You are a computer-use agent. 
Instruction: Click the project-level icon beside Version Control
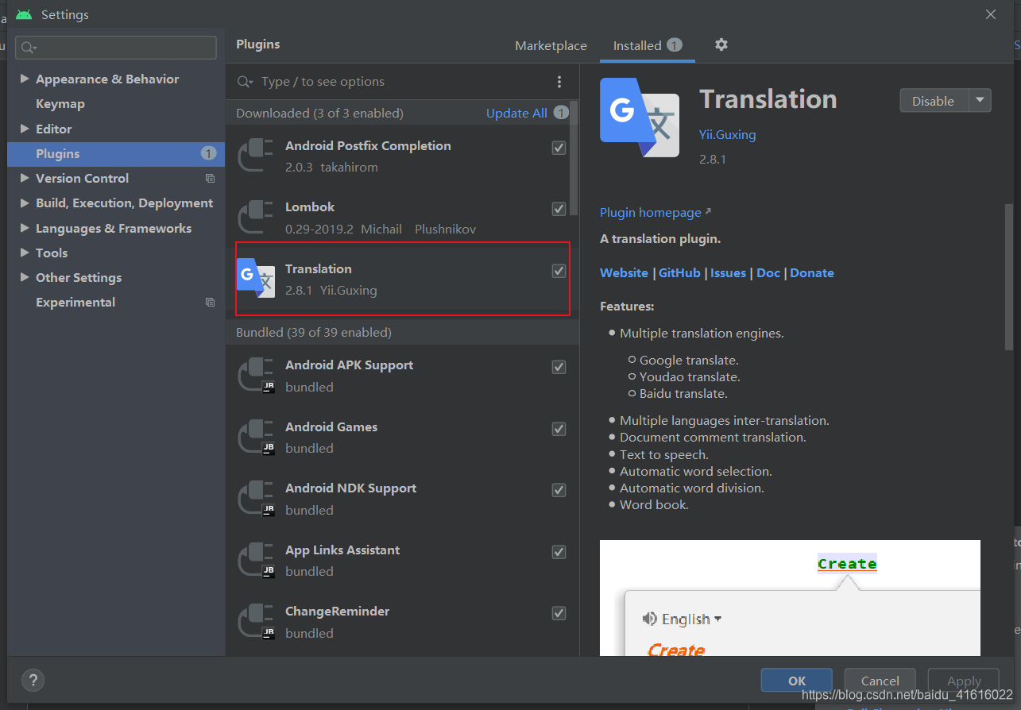(x=210, y=179)
